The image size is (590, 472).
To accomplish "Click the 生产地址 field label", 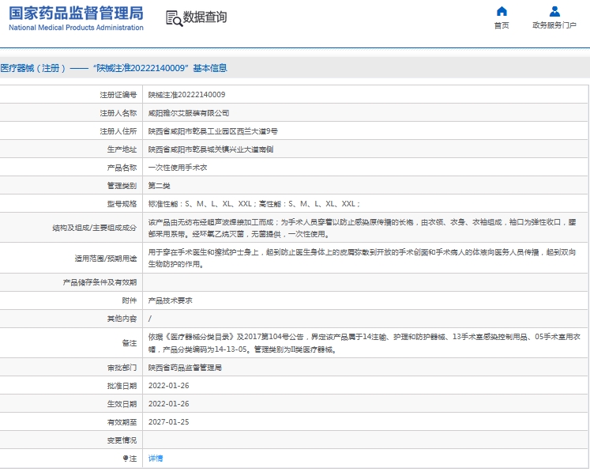I will pyautogui.click(x=122, y=149).
